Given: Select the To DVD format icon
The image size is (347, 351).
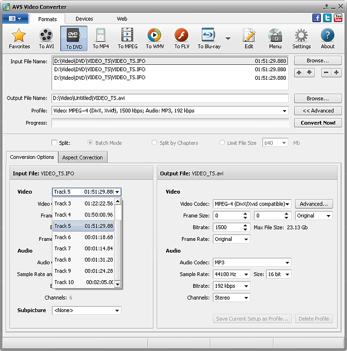Looking at the screenshot, I should click(x=74, y=39).
